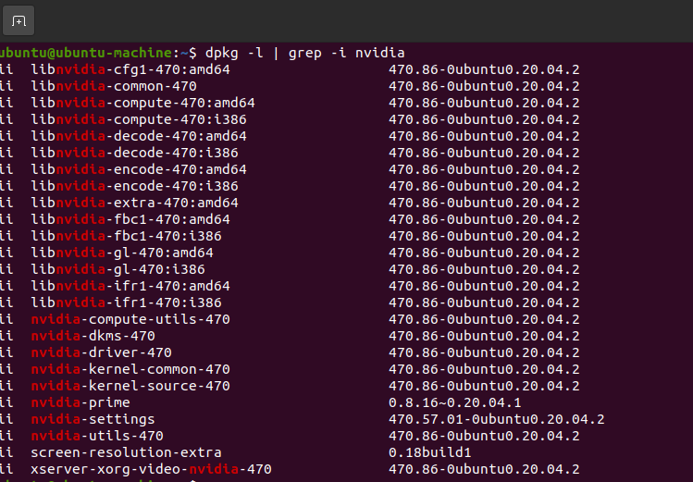The image size is (693, 482).
Task: Click the typed command 'dpkg -l | grep -i nvidia'
Action: [x=305, y=53]
